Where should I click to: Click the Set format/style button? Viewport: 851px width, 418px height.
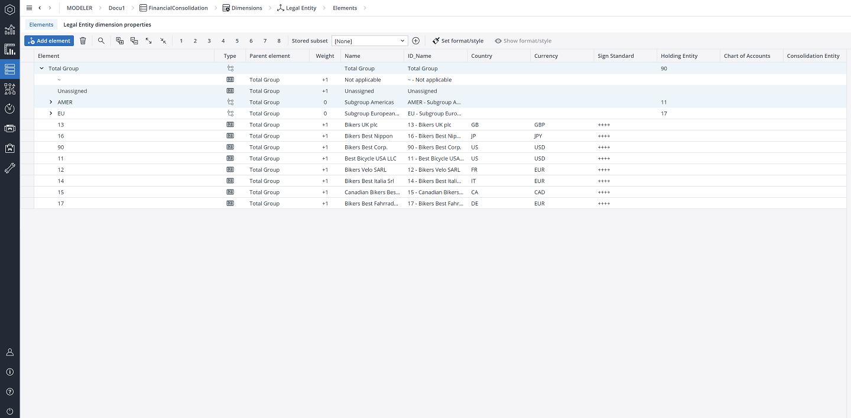[458, 41]
